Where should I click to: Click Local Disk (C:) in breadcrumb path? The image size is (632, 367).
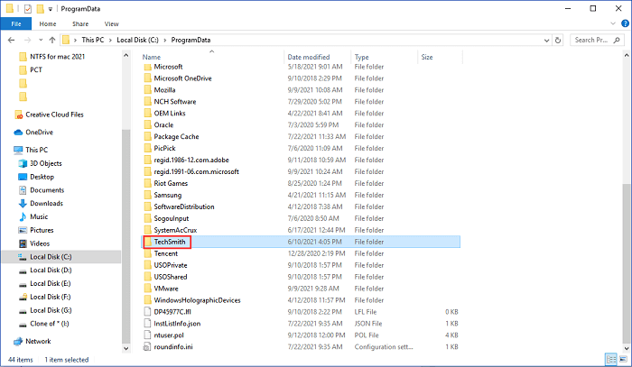(x=143, y=40)
